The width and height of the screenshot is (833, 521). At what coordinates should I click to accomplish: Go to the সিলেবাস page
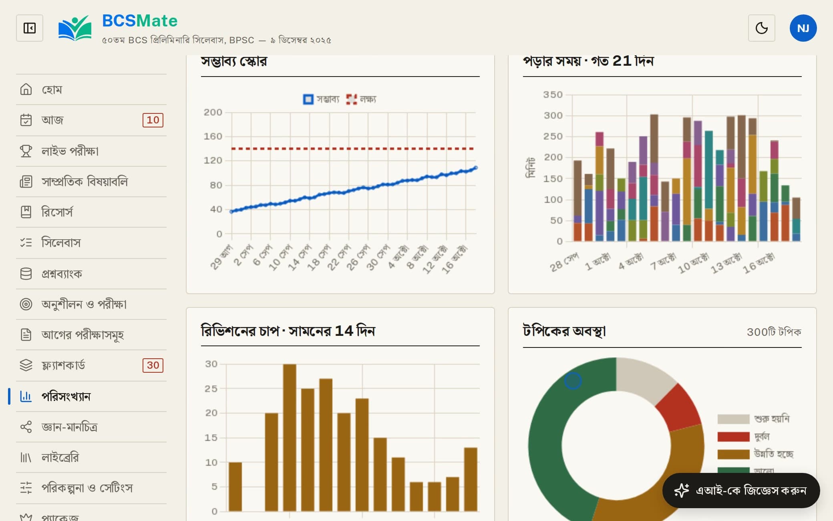point(91,242)
